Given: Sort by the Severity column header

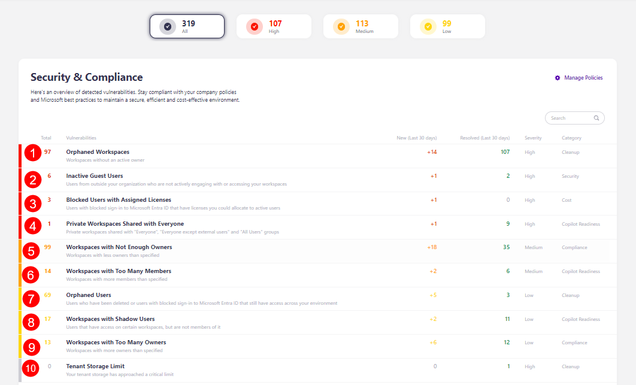Looking at the screenshot, I should pos(533,138).
